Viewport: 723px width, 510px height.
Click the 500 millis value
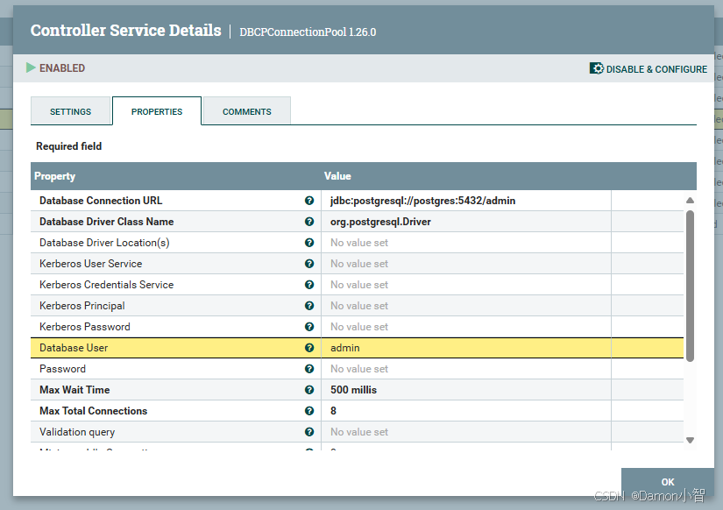point(353,390)
